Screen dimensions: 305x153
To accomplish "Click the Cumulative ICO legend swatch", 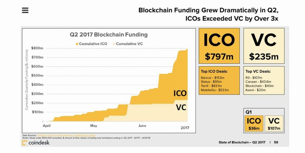I will tap(77, 44).
